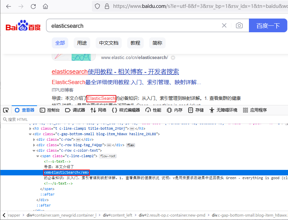
Task: Click the Baidu logo
Action: 23,25
